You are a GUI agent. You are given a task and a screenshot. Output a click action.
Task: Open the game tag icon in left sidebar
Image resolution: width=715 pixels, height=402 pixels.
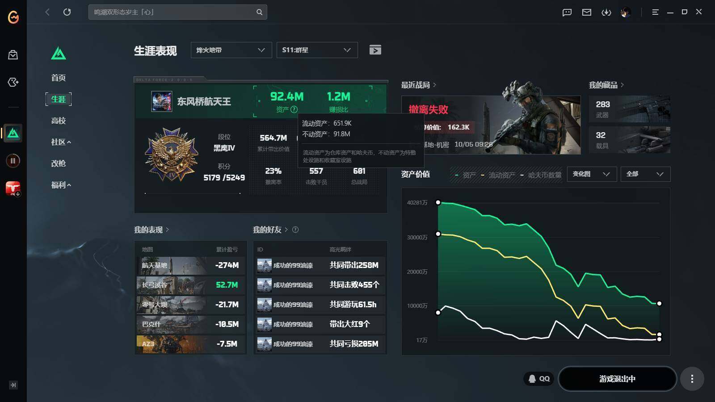coord(13,82)
